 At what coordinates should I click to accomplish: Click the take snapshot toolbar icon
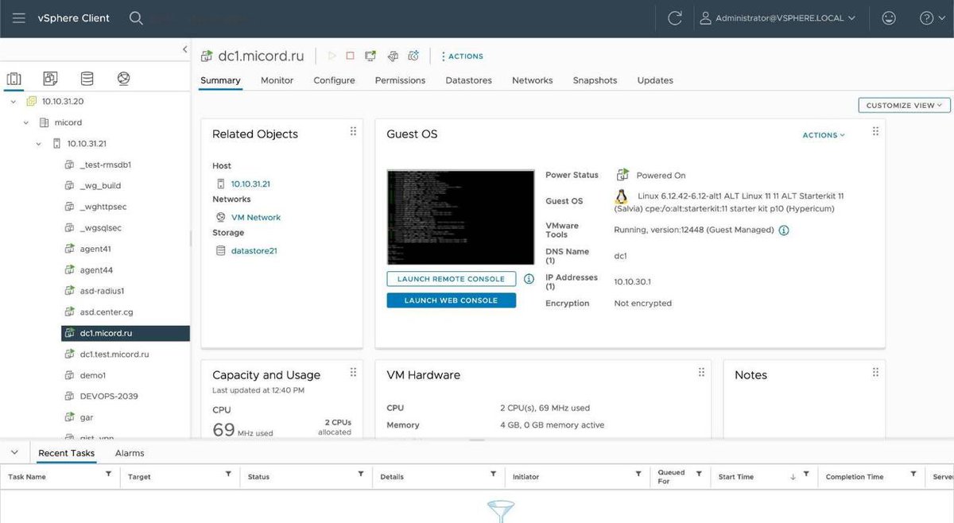[x=413, y=56]
